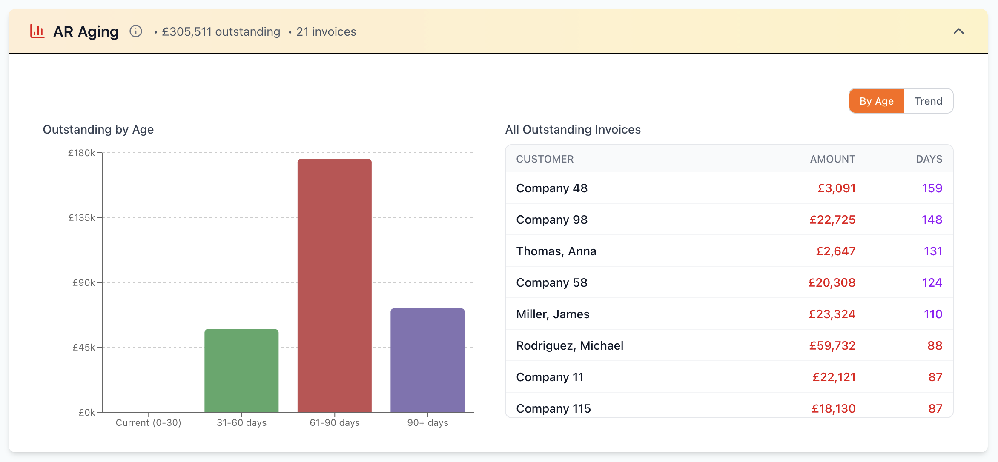Collapse the AR Aging panel chevron
The width and height of the screenshot is (998, 462).
pos(958,31)
